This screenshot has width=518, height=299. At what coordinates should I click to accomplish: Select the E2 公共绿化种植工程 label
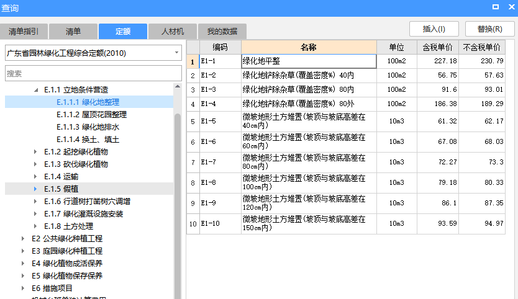[67, 239]
